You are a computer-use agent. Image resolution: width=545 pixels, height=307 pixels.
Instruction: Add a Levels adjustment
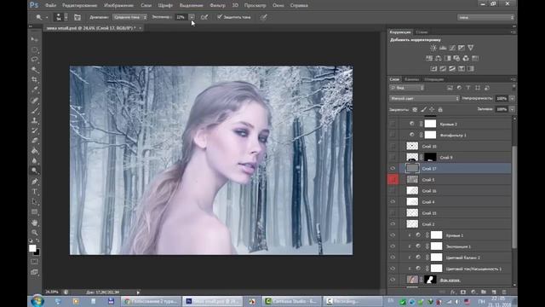[x=443, y=48]
